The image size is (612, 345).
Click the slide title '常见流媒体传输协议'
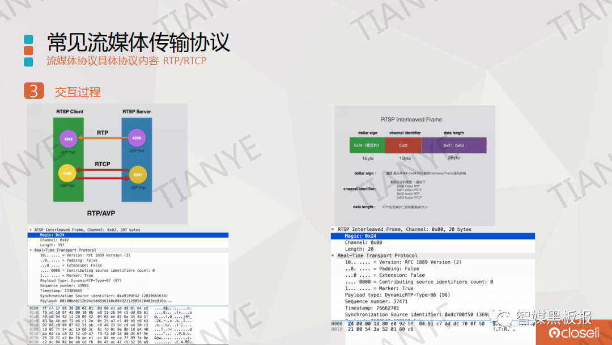(138, 43)
